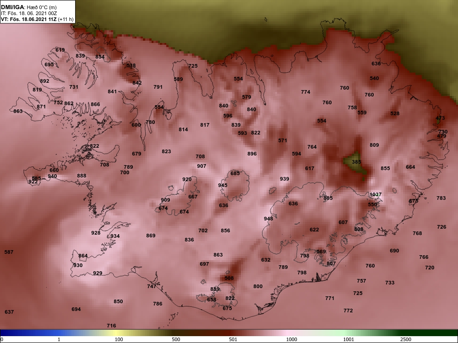This screenshot has height=343, width=458.
Task: Click the 945 value on Hofsjökull glacier
Action: (x=223, y=185)
